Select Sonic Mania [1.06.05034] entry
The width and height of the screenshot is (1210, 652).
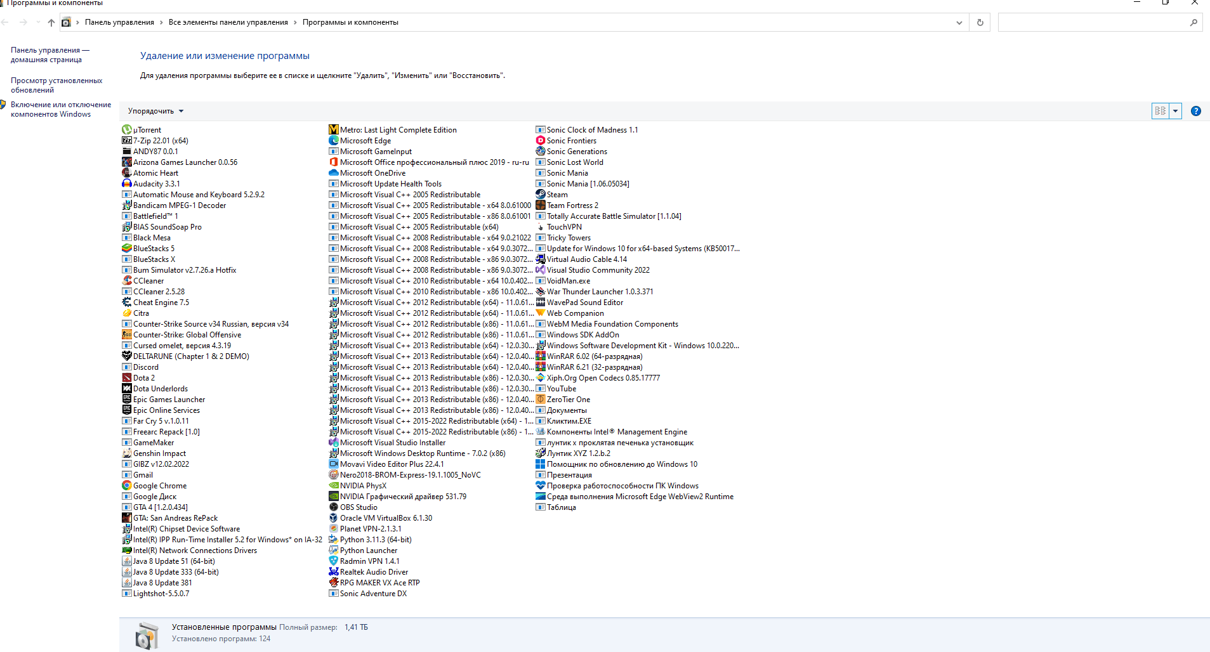pos(582,183)
